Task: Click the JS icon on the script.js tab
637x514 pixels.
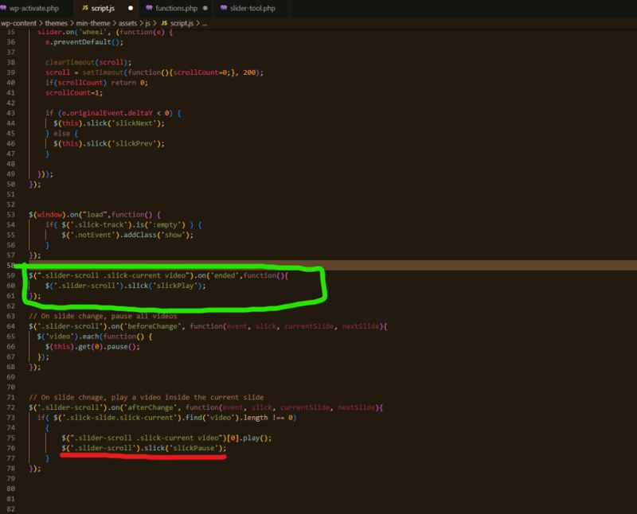Action: coord(85,7)
